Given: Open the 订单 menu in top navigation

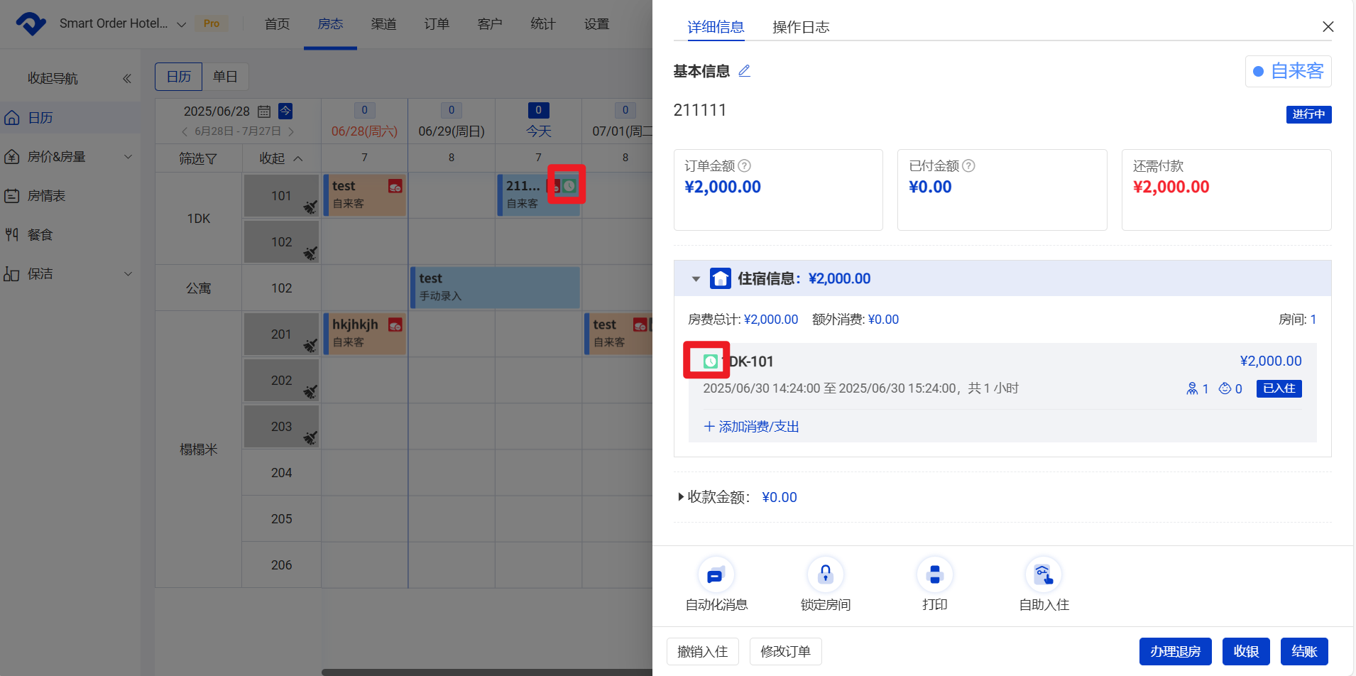Looking at the screenshot, I should pos(437,24).
